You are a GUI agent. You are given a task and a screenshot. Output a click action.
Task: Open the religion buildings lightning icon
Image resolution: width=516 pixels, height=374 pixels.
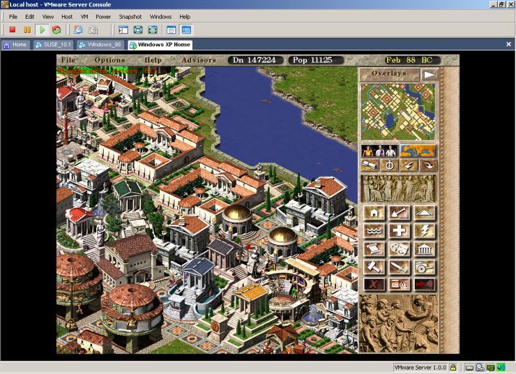[424, 231]
